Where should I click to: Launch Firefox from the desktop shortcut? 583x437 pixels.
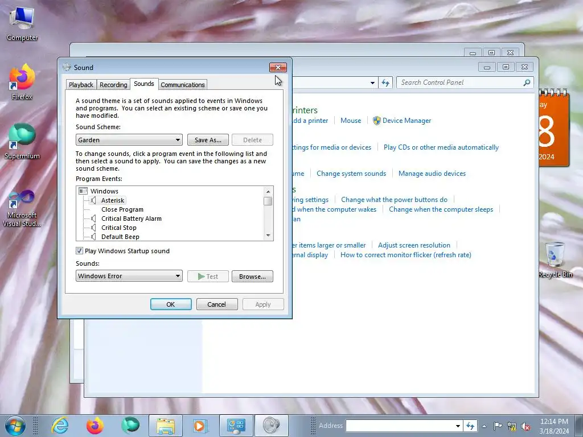click(22, 82)
